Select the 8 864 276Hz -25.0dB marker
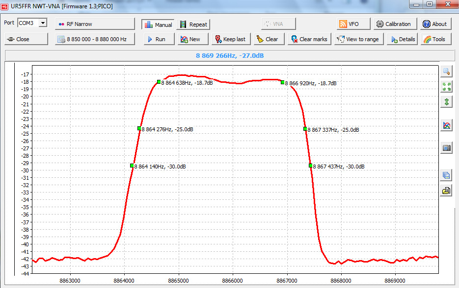The width and height of the screenshot is (459, 288). coord(139,129)
